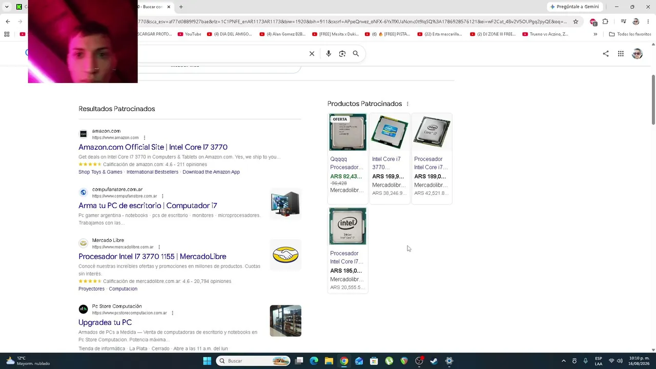This screenshot has height=369, width=656.
Task: Open Chrome media controls button
Action: (623, 22)
